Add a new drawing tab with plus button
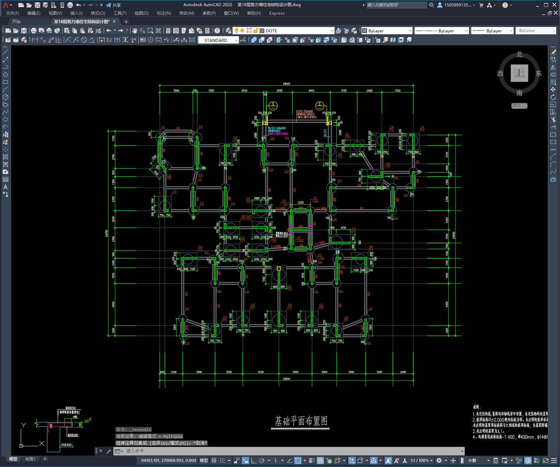Image resolution: width=560 pixels, height=467 pixels. pos(126,21)
